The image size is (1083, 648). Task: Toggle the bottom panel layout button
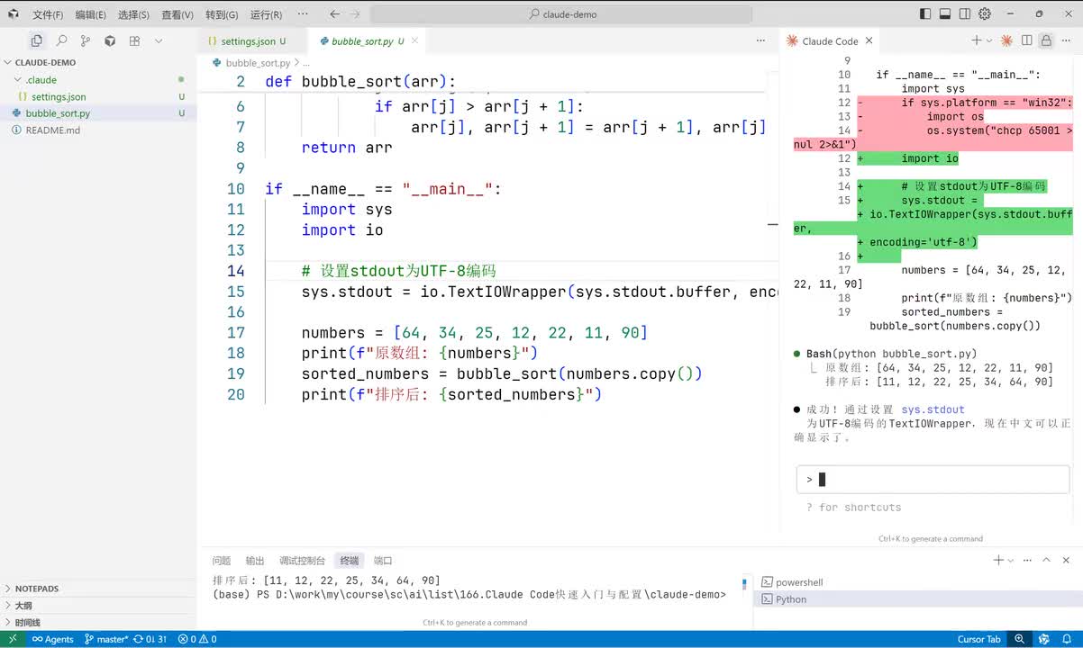[945, 14]
